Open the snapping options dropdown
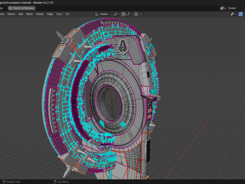 pos(129,14)
